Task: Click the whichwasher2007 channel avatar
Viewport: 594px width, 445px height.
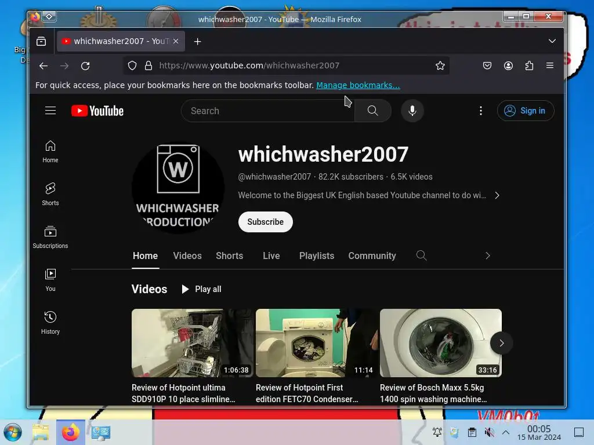Action: pos(178,187)
